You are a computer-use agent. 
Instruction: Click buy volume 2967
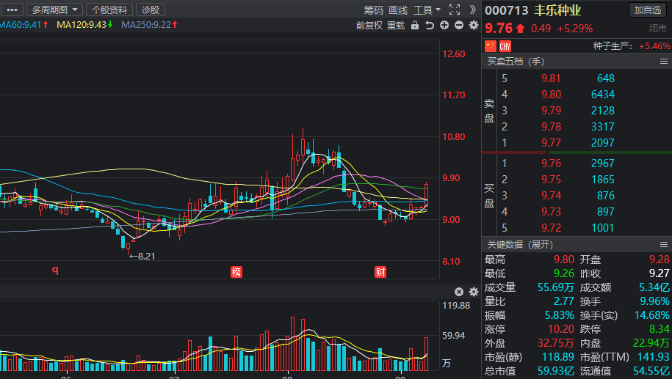tap(602, 163)
